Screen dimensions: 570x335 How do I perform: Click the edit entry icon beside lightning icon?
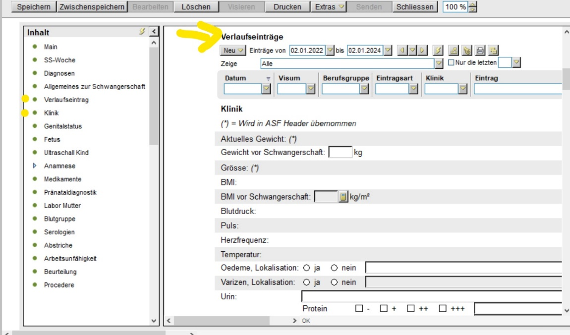(x=454, y=51)
